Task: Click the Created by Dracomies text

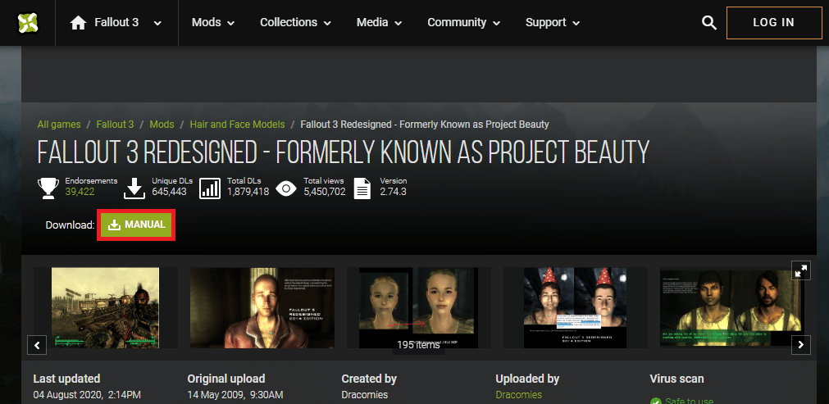Action: (364, 395)
